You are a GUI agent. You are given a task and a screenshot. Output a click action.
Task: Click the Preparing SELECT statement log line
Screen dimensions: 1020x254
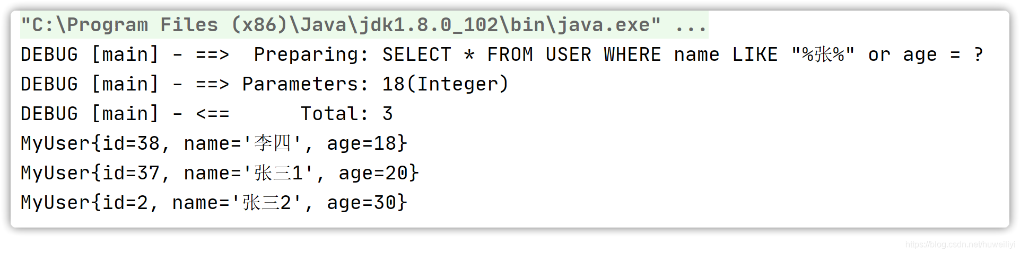coord(502,55)
